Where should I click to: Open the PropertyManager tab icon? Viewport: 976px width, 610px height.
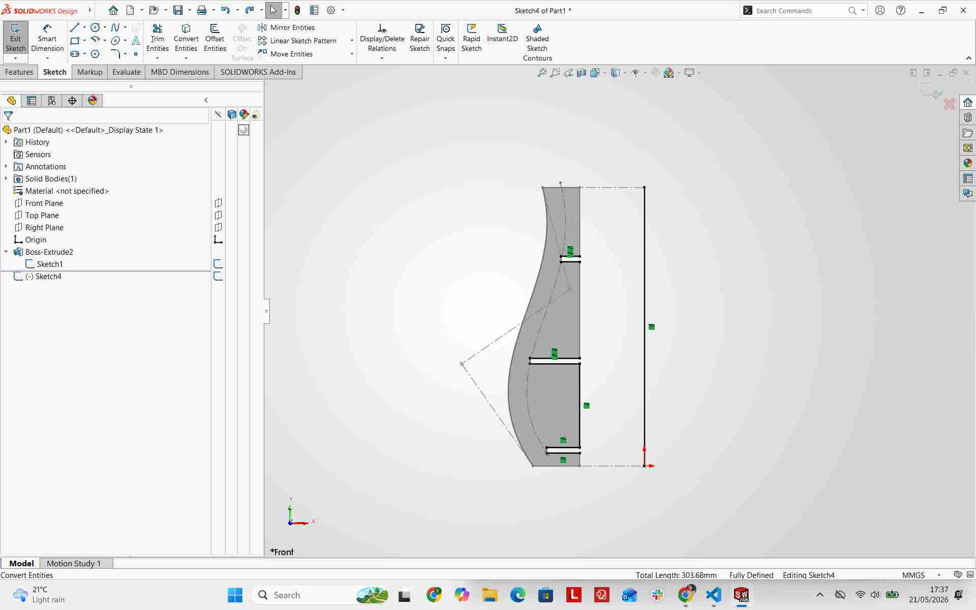click(x=32, y=101)
